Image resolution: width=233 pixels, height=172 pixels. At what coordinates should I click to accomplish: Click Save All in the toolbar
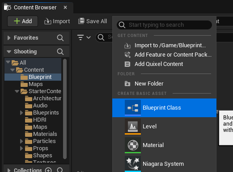93,21
